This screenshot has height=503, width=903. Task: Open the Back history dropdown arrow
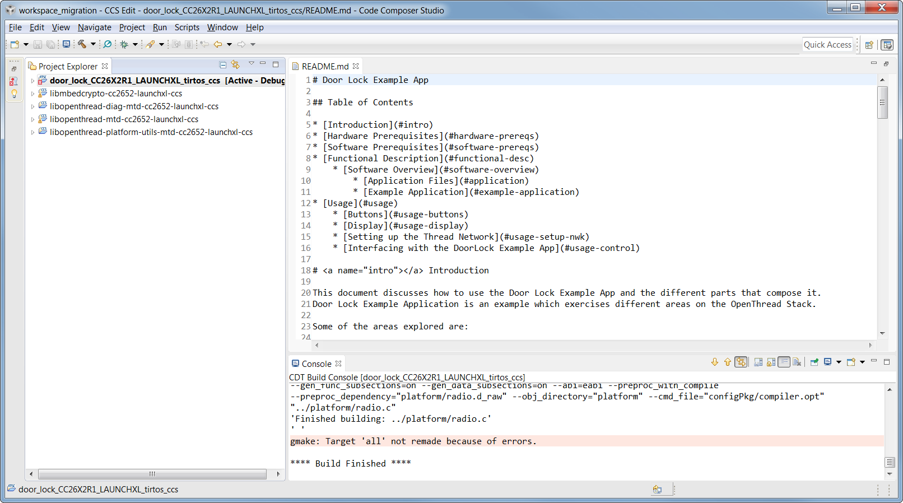tap(229, 45)
